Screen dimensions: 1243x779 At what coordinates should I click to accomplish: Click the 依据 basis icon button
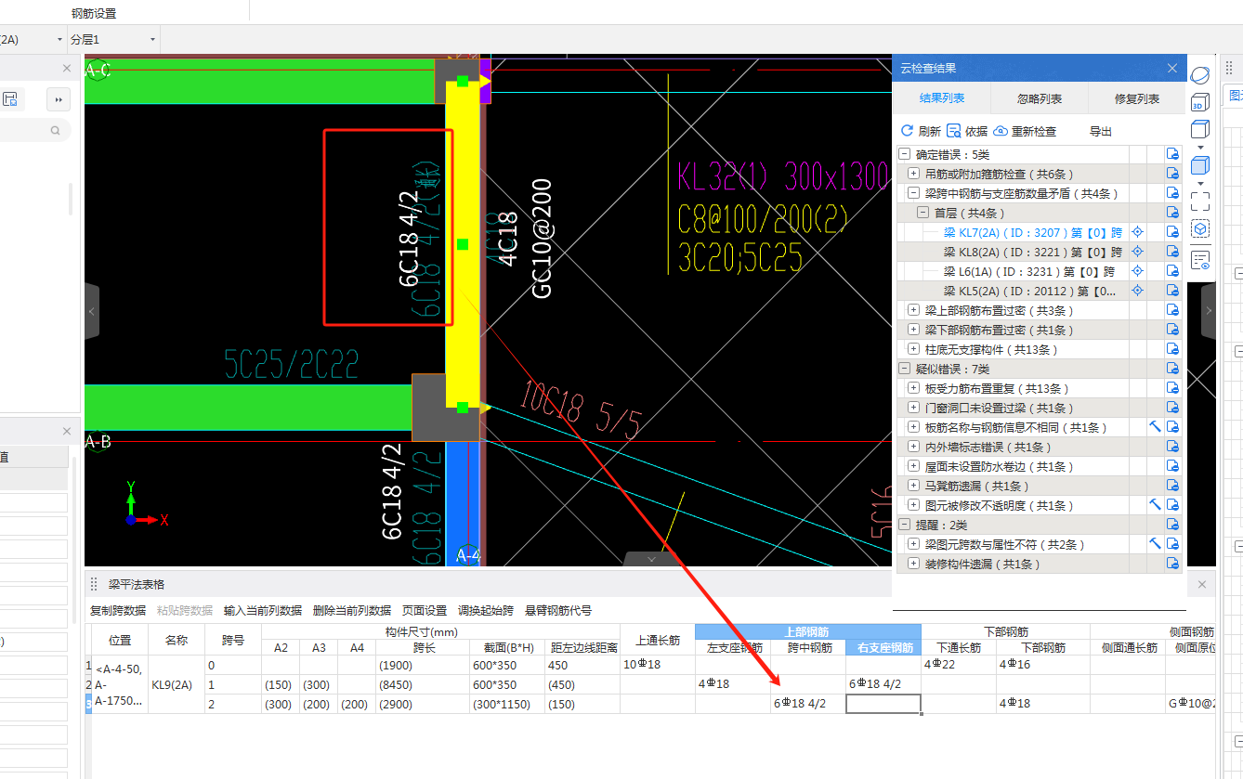click(954, 131)
